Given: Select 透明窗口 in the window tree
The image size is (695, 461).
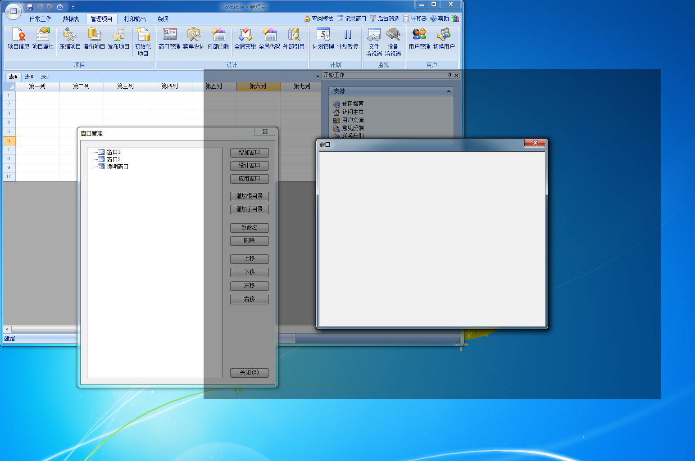Looking at the screenshot, I should tap(118, 167).
